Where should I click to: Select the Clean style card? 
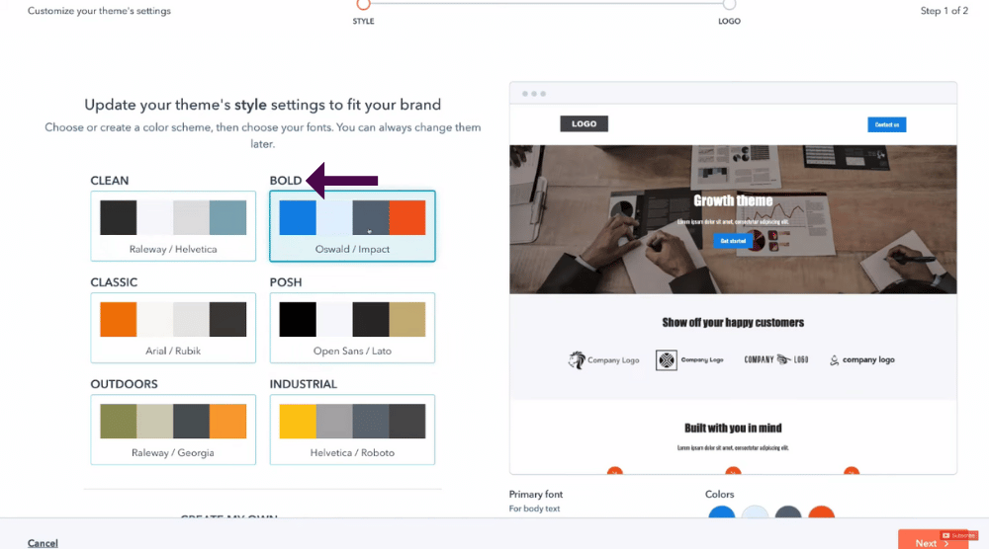173,226
